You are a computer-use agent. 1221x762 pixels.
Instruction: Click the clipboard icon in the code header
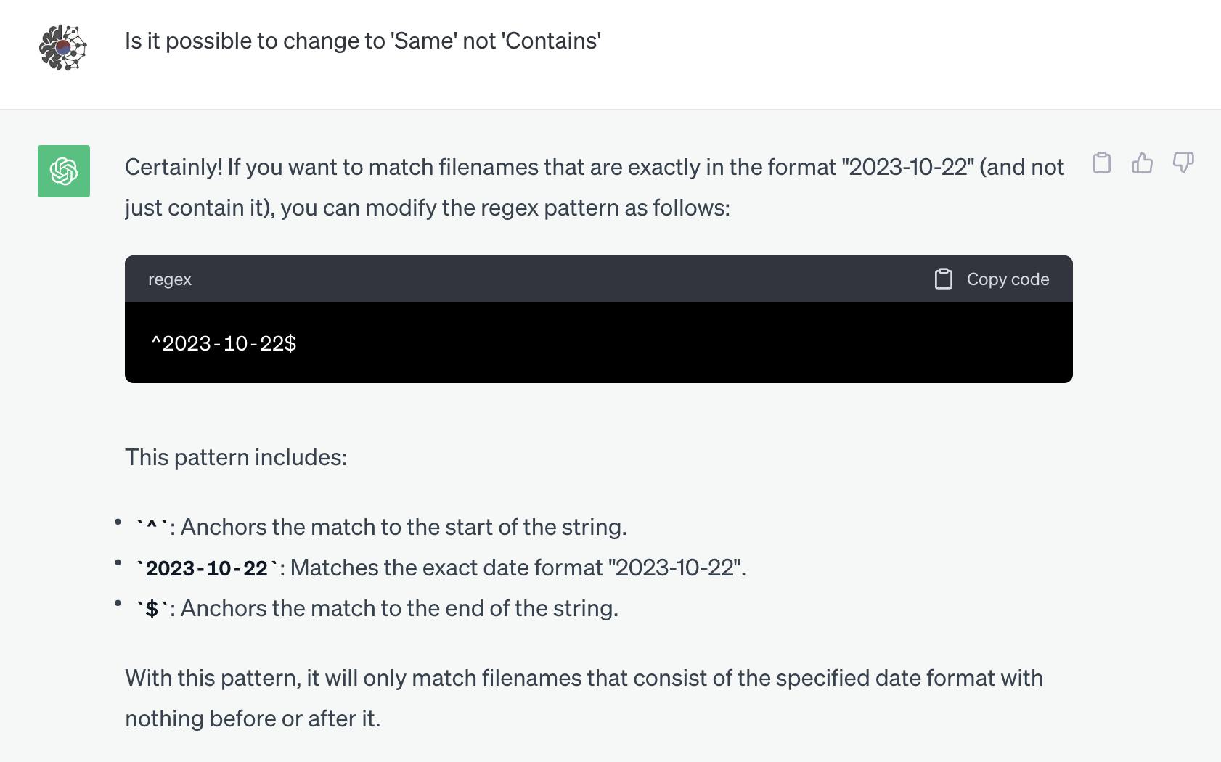pos(943,279)
